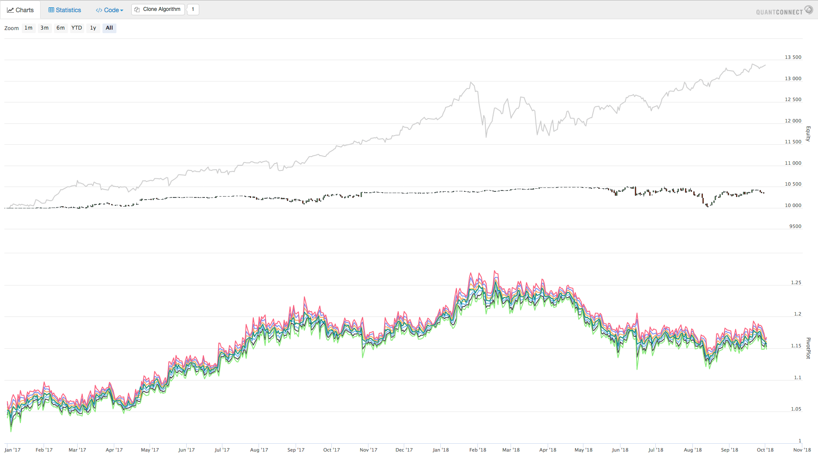Click the Jan '17 date label
The width and height of the screenshot is (818, 459).
(13, 450)
